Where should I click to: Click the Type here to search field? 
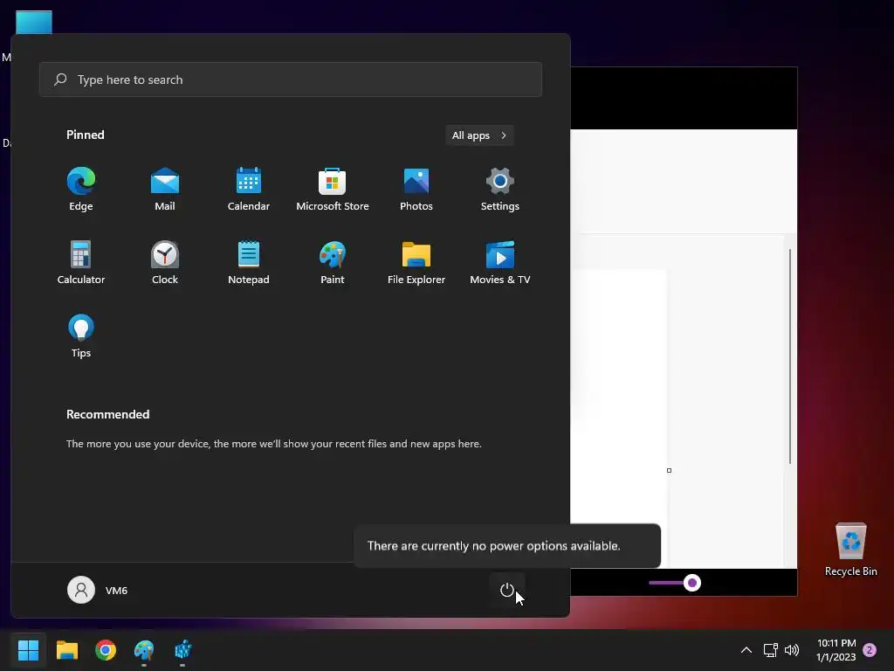click(x=291, y=80)
